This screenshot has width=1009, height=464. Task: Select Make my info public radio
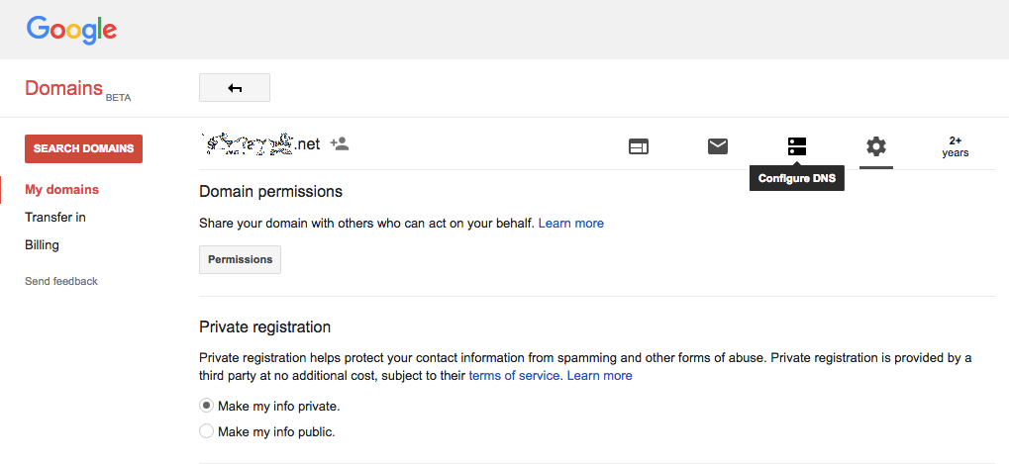click(207, 432)
